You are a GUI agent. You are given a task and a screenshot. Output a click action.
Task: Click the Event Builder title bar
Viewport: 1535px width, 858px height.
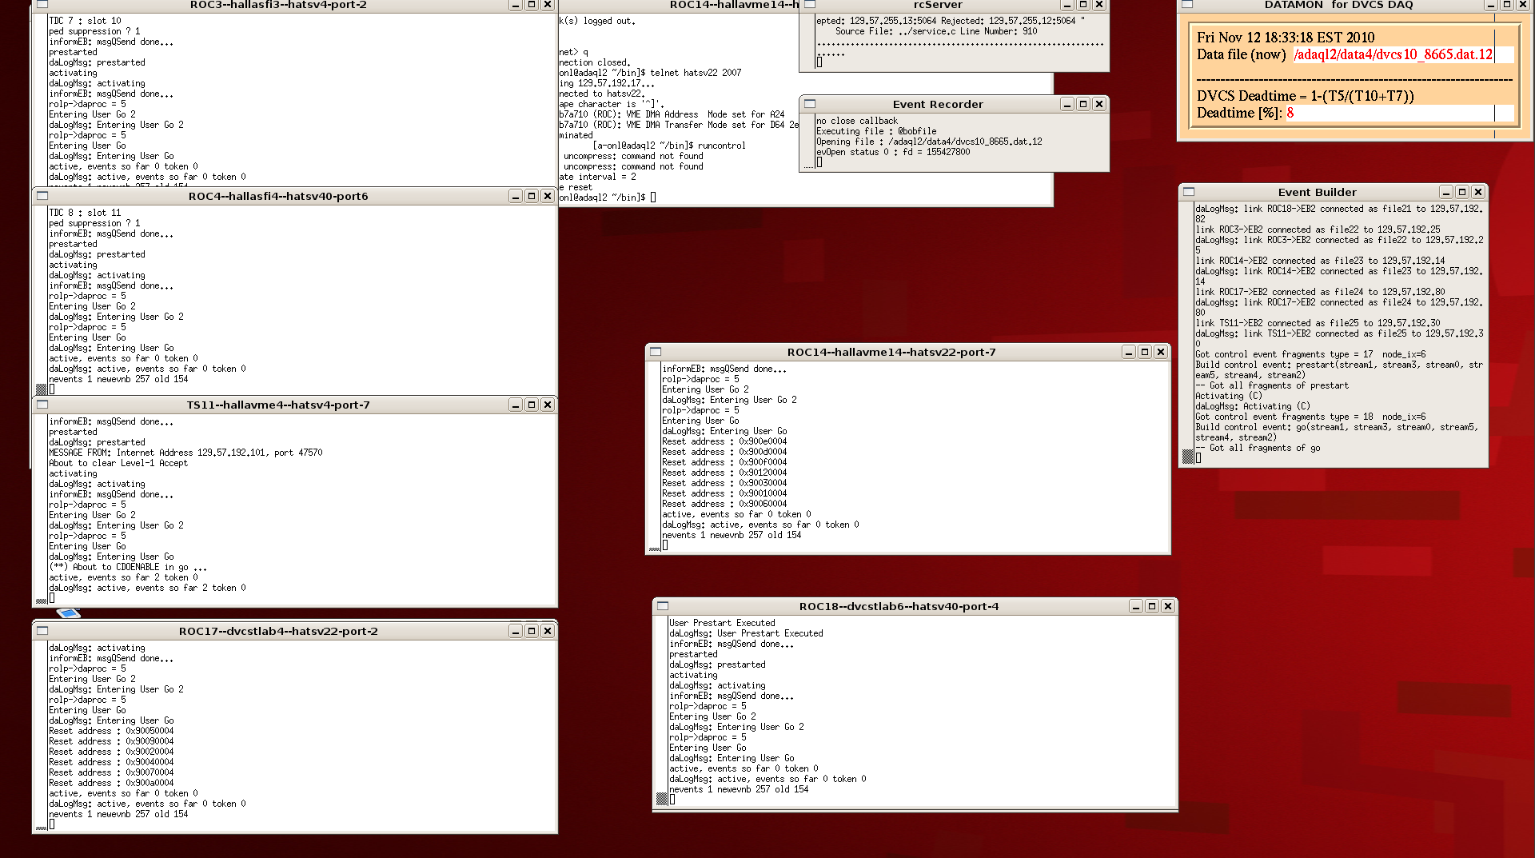(x=1317, y=192)
